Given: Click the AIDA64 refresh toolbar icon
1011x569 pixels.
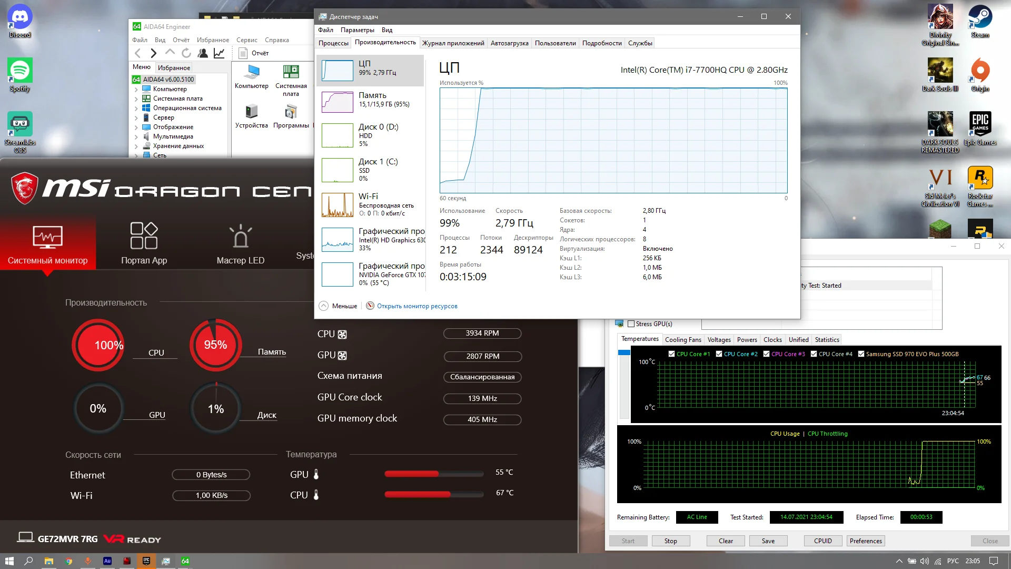Looking at the screenshot, I should 186,53.
